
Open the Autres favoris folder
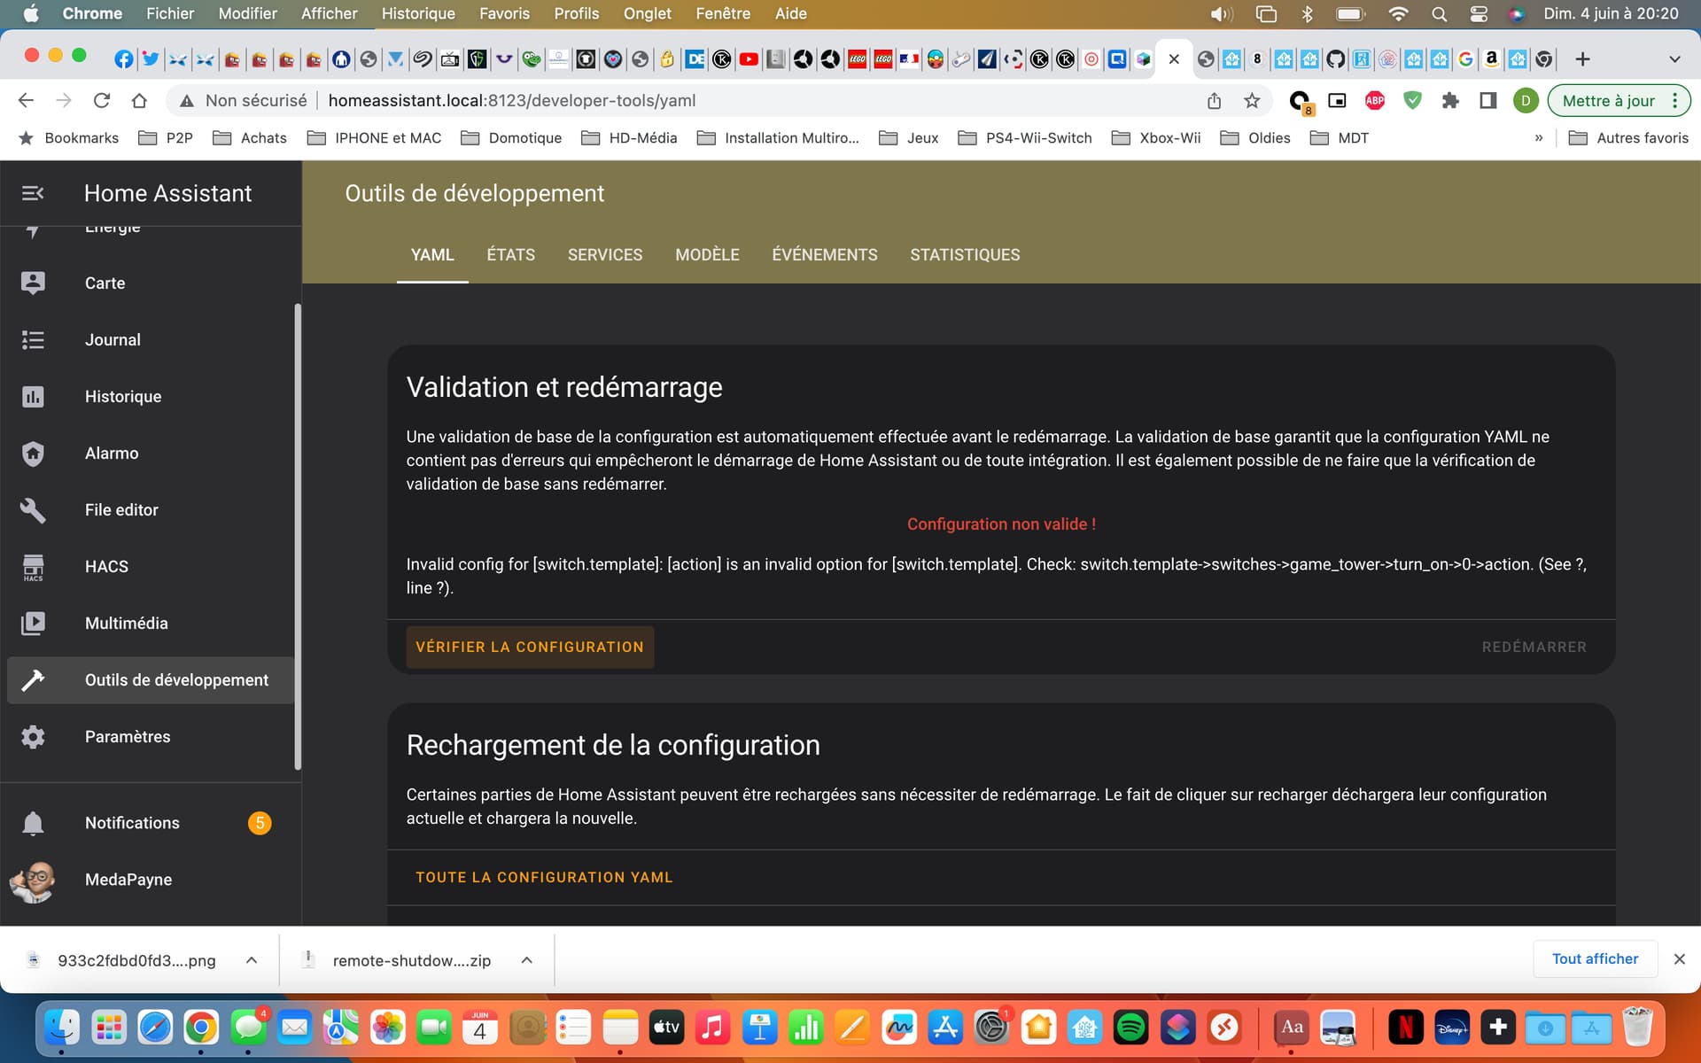pyautogui.click(x=1628, y=138)
